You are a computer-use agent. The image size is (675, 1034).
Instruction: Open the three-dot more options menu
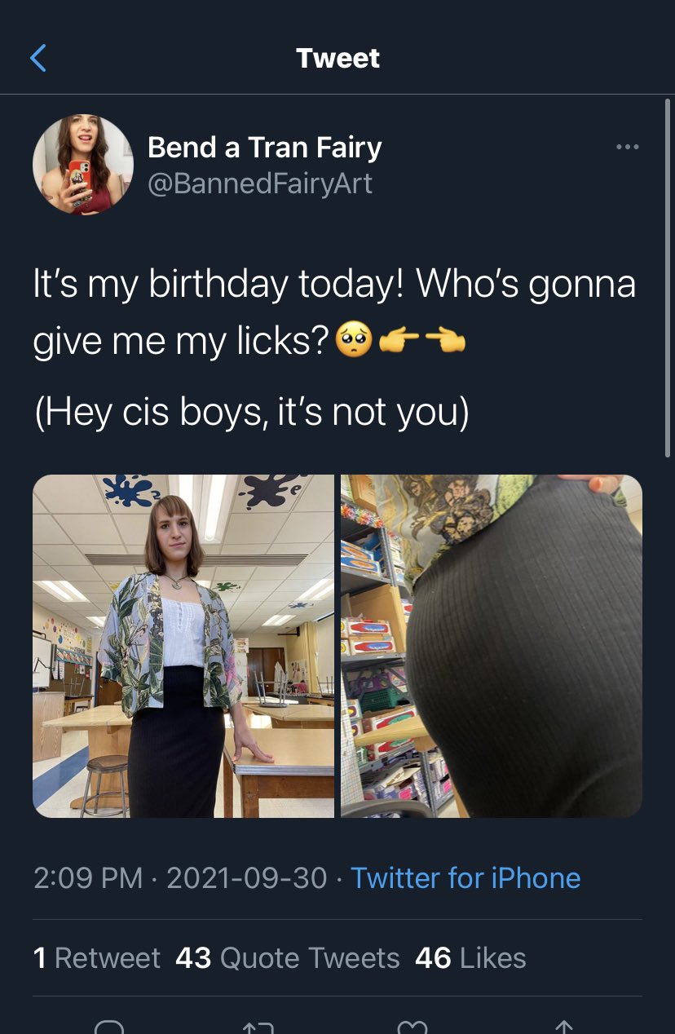628,147
